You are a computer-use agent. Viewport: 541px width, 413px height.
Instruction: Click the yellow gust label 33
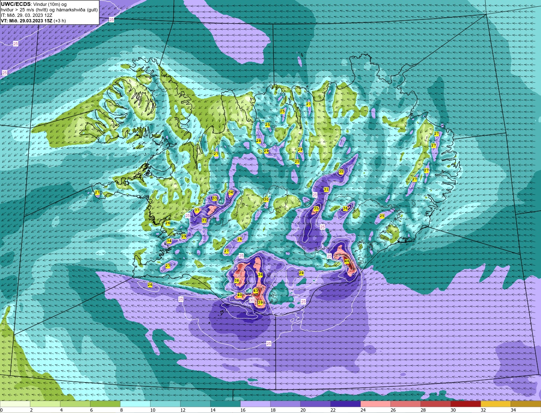point(215,198)
